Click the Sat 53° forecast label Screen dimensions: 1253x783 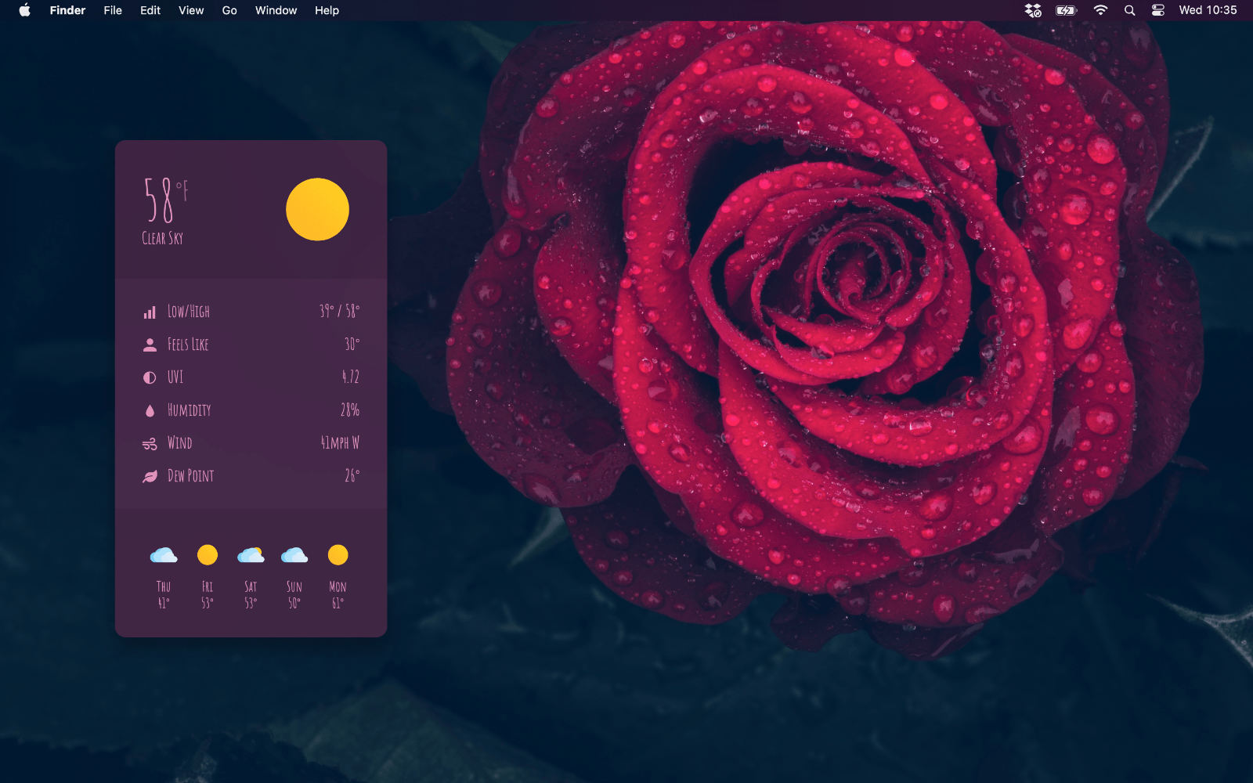click(251, 594)
